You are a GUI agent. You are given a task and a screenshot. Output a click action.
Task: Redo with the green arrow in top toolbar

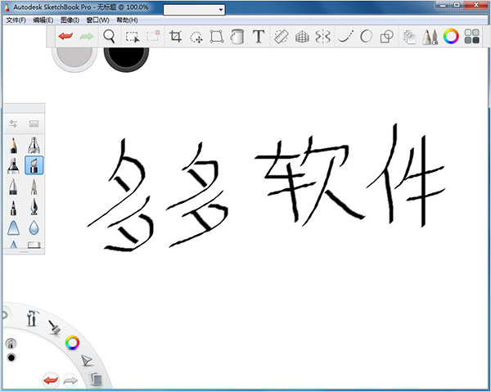(87, 37)
